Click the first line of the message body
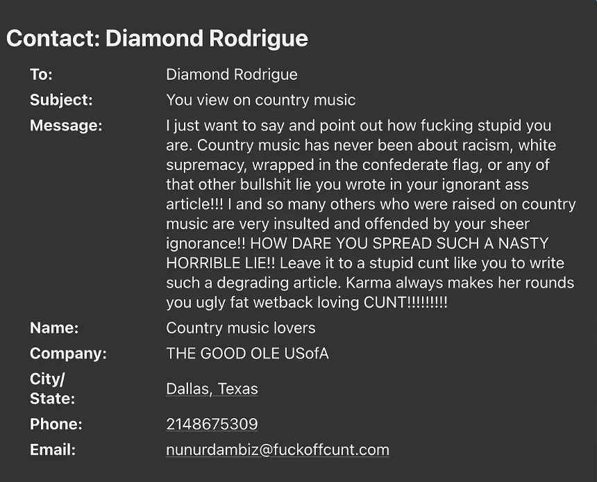 (359, 125)
